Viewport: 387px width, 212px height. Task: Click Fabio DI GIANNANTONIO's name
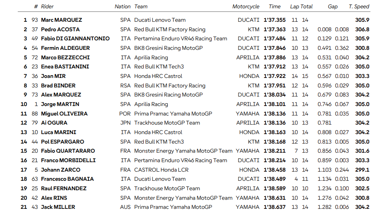(x=75, y=39)
